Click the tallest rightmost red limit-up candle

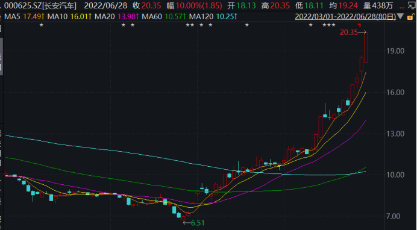[366, 48]
